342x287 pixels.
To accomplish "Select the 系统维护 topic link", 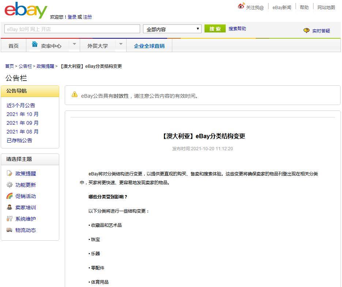I will (26, 219).
